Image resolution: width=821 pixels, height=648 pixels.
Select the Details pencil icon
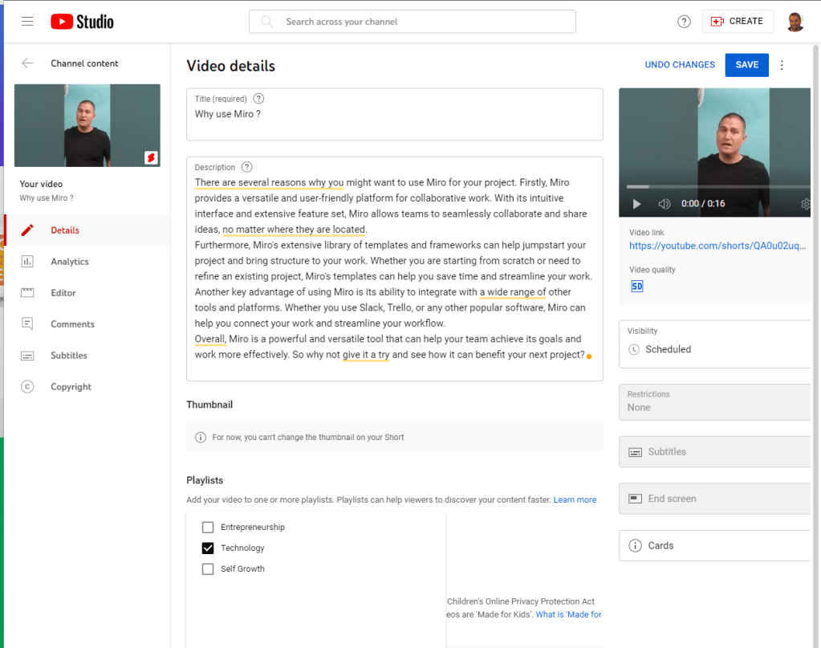(x=27, y=230)
